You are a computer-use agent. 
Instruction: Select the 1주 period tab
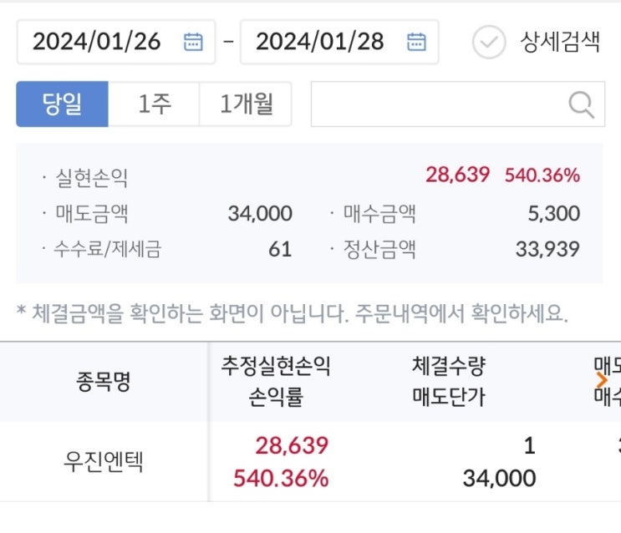pyautogui.click(x=154, y=104)
